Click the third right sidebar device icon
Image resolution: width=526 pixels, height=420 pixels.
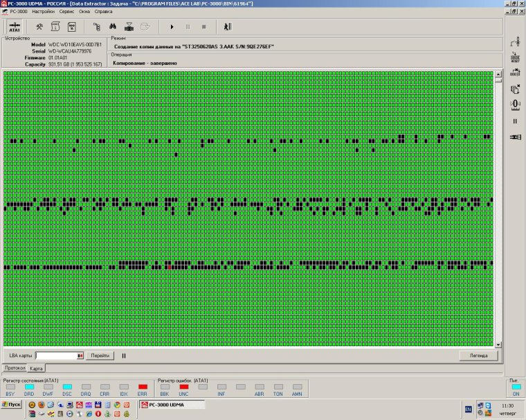point(515,73)
